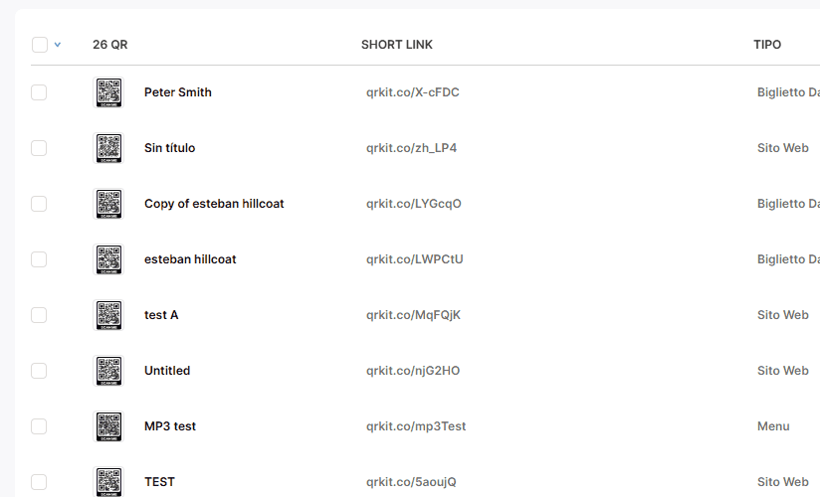The height and width of the screenshot is (497, 820).
Task: Open the TEST QR code icon
Action: point(108,482)
